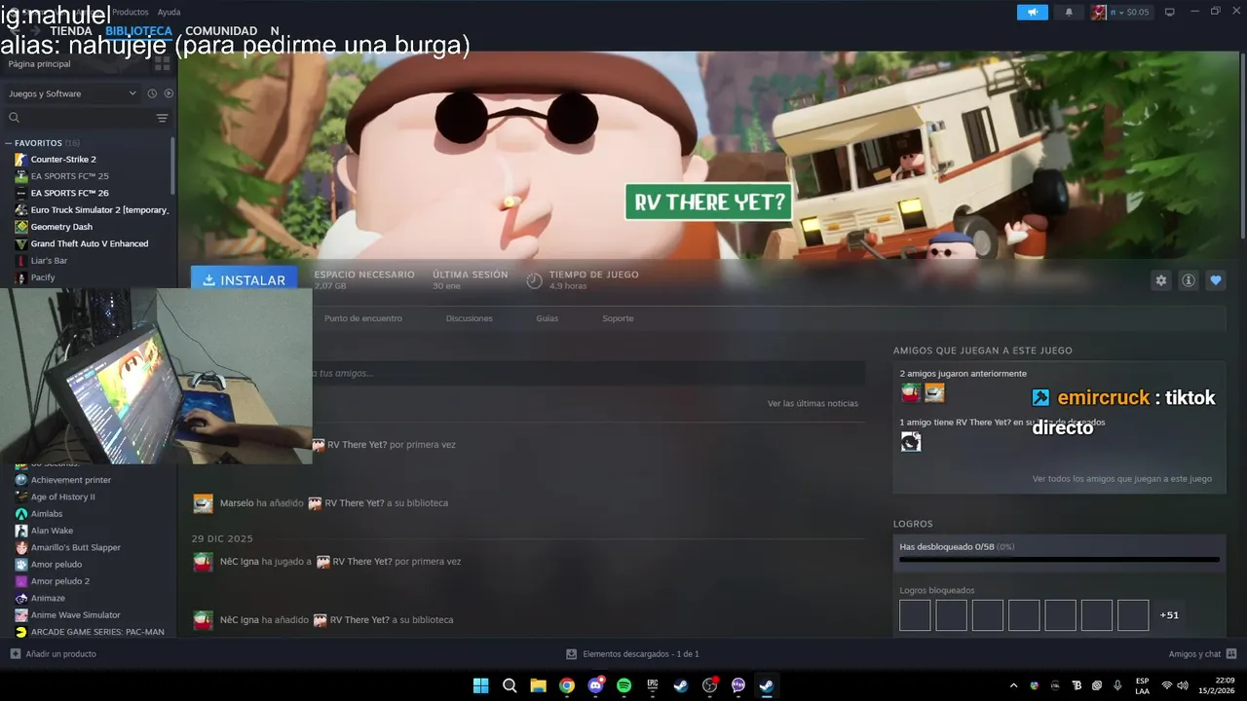Select Liar's Bar in the list
Image resolution: width=1247 pixels, height=701 pixels.
(49, 261)
